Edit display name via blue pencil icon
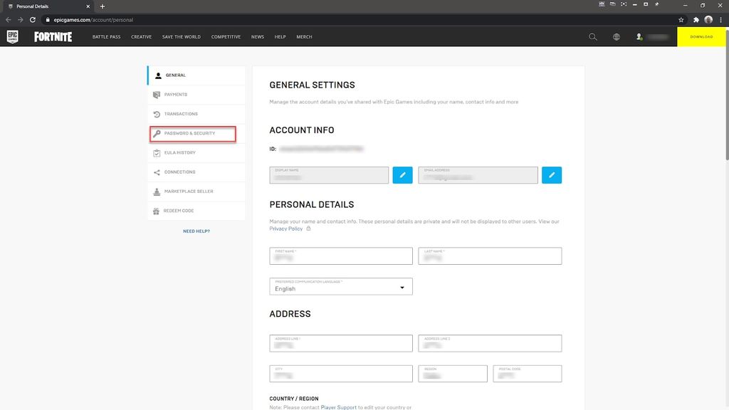The width and height of the screenshot is (729, 410). coord(402,174)
